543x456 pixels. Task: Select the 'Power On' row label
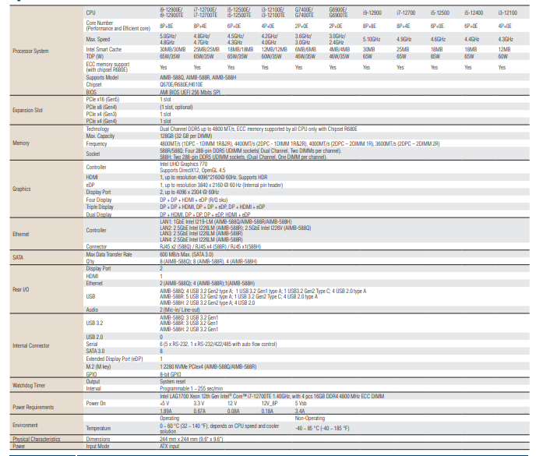pyautogui.click(x=96, y=403)
